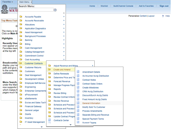Click the Accounts Payable folder icon
This screenshot has height=129, width=172.
tap(21, 17)
